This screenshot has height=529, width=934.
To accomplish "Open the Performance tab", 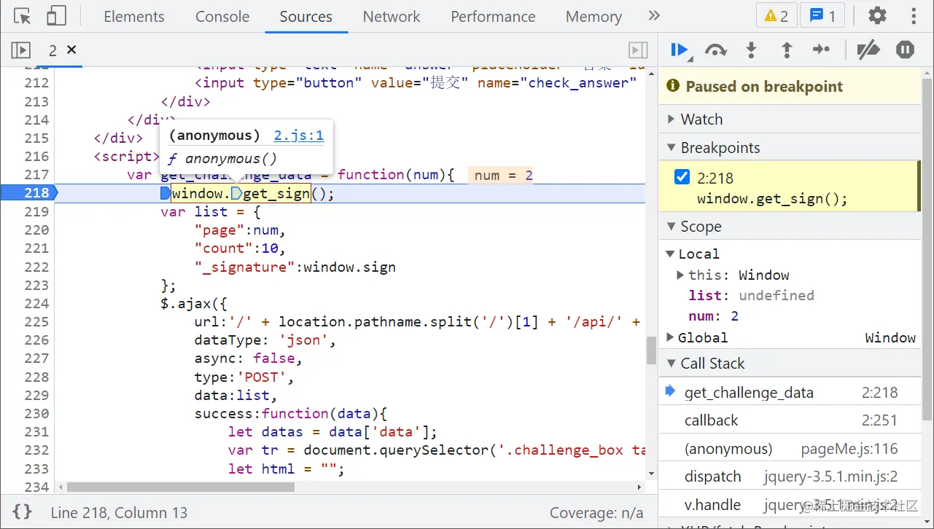I will pyautogui.click(x=493, y=16).
